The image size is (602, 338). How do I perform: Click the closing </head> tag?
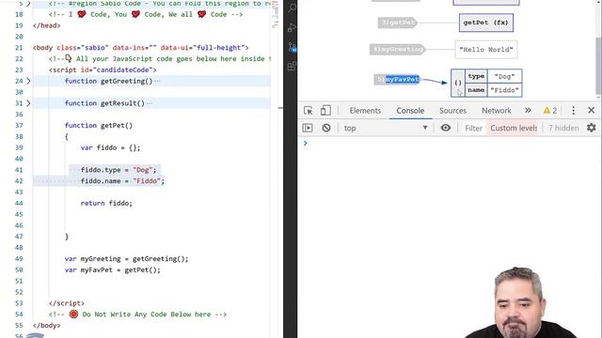[x=46, y=25]
